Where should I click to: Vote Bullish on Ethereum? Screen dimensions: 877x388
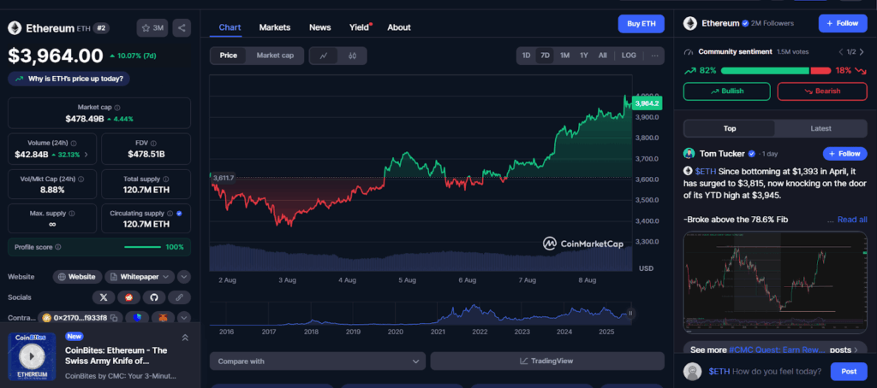point(726,91)
